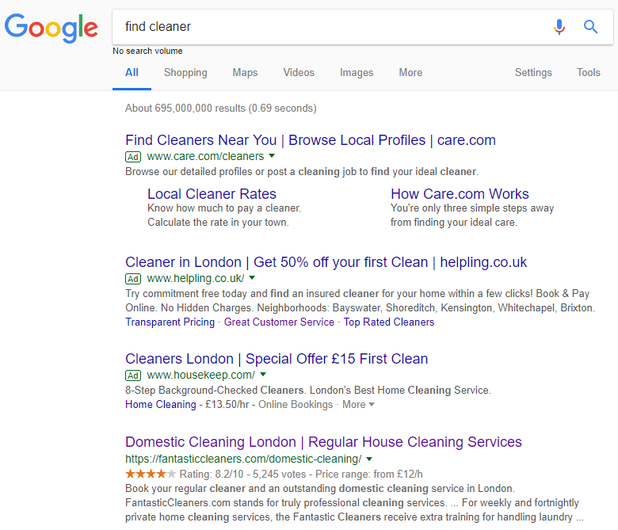Click 'Rating: 8.2/10 - 5,245 votes' text
The width and height of the screenshot is (618, 530).
242,474
